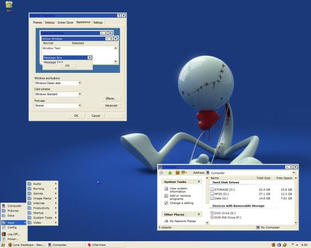The height and width of the screenshot is (248, 311).
Task: Open Productivity in the Apps submenu
Action: [x=43, y=208]
